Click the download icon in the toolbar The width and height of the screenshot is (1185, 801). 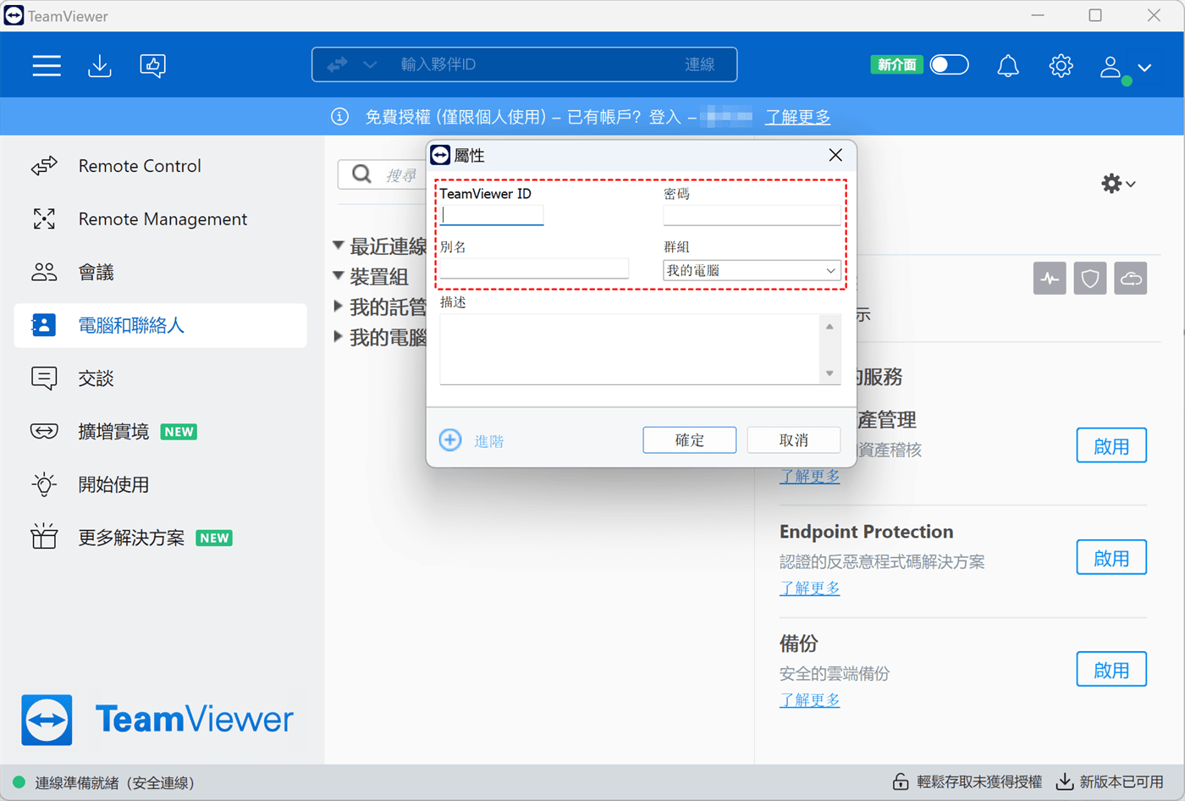pos(100,65)
